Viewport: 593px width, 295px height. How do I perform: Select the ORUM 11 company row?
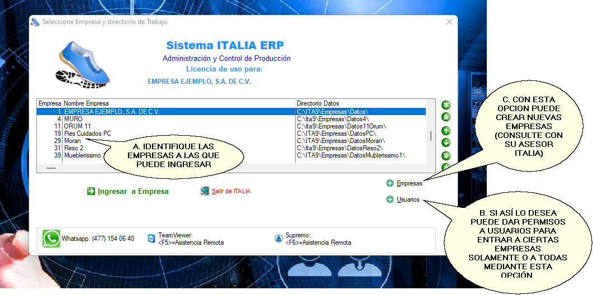[x=231, y=126]
